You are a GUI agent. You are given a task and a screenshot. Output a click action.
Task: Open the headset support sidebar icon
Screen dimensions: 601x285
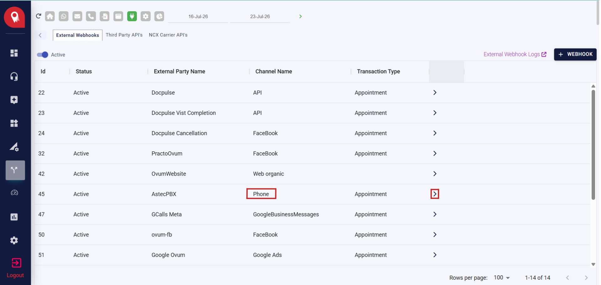pos(14,76)
